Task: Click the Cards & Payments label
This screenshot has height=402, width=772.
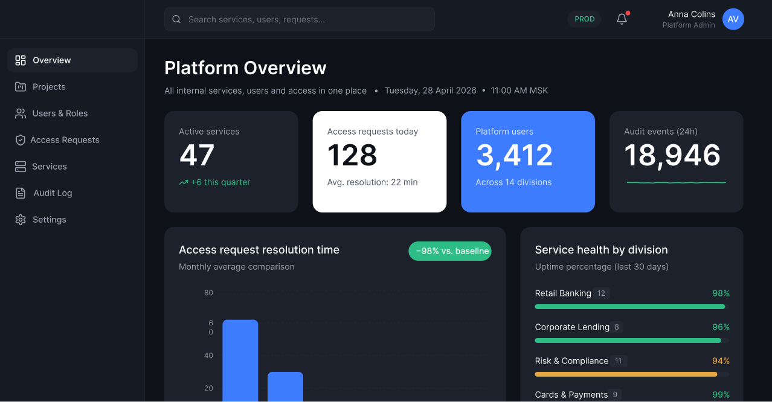Action: 571,395
